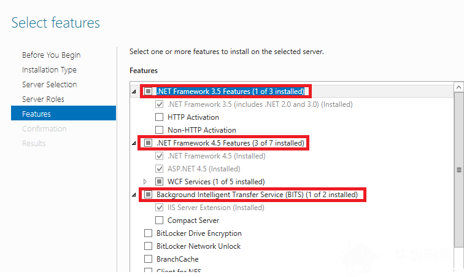Collapse the .NET Framework 4.5 Features node
Screen dimensions: 464x277
pos(134,143)
